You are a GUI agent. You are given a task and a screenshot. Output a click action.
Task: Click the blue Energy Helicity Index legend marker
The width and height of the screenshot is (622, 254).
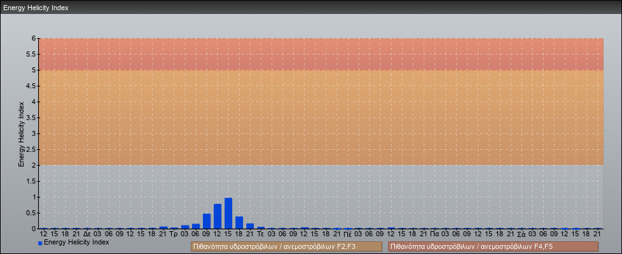click(x=40, y=243)
